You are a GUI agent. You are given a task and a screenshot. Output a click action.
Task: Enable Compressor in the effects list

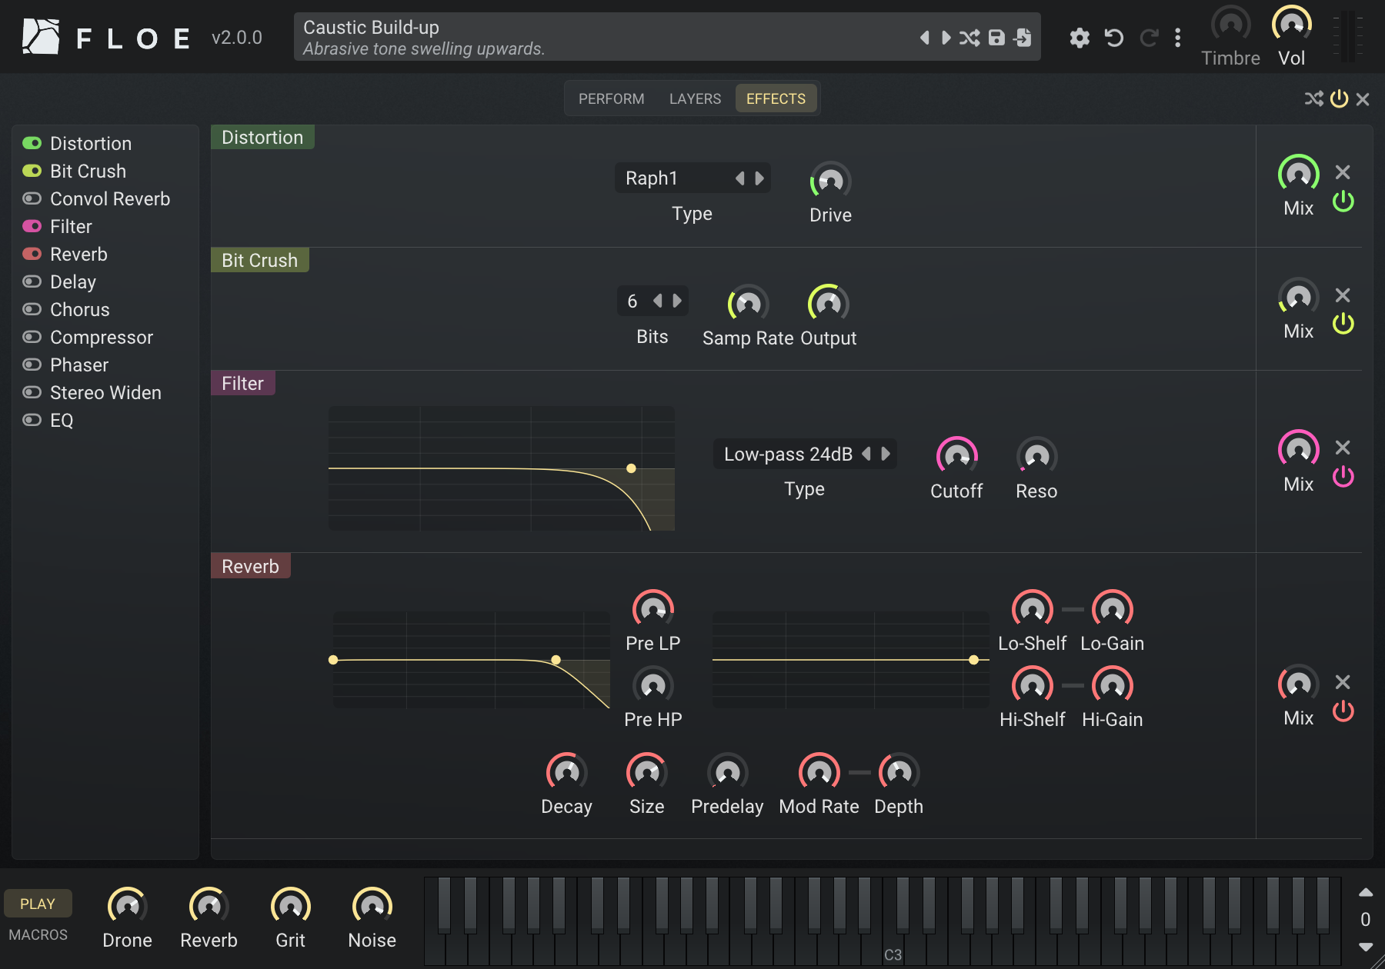click(32, 337)
